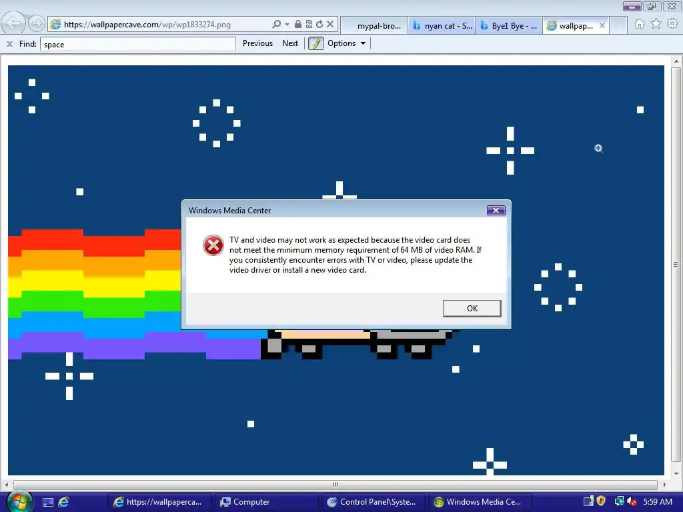683x512 pixels.
Task: Click the security lock icon in address bar
Action: 298,25
